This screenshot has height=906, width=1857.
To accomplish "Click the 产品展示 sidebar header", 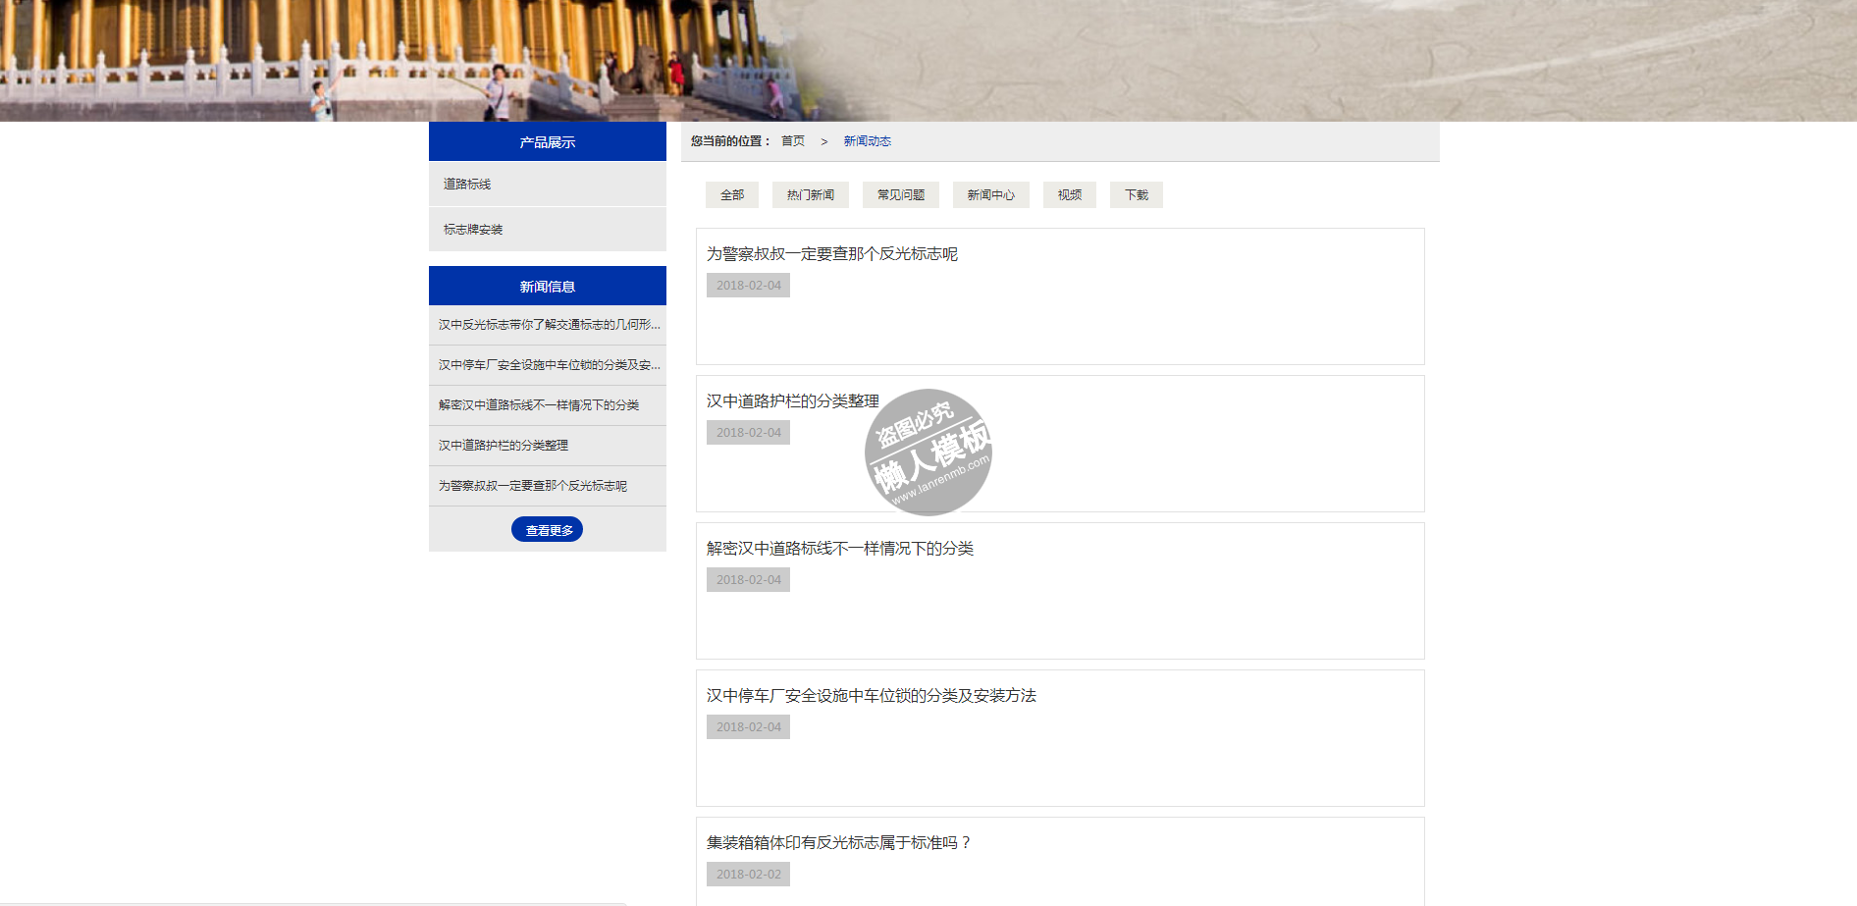I will click(547, 142).
